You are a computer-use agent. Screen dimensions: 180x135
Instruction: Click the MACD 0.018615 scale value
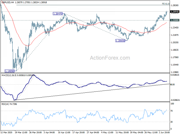175,75
